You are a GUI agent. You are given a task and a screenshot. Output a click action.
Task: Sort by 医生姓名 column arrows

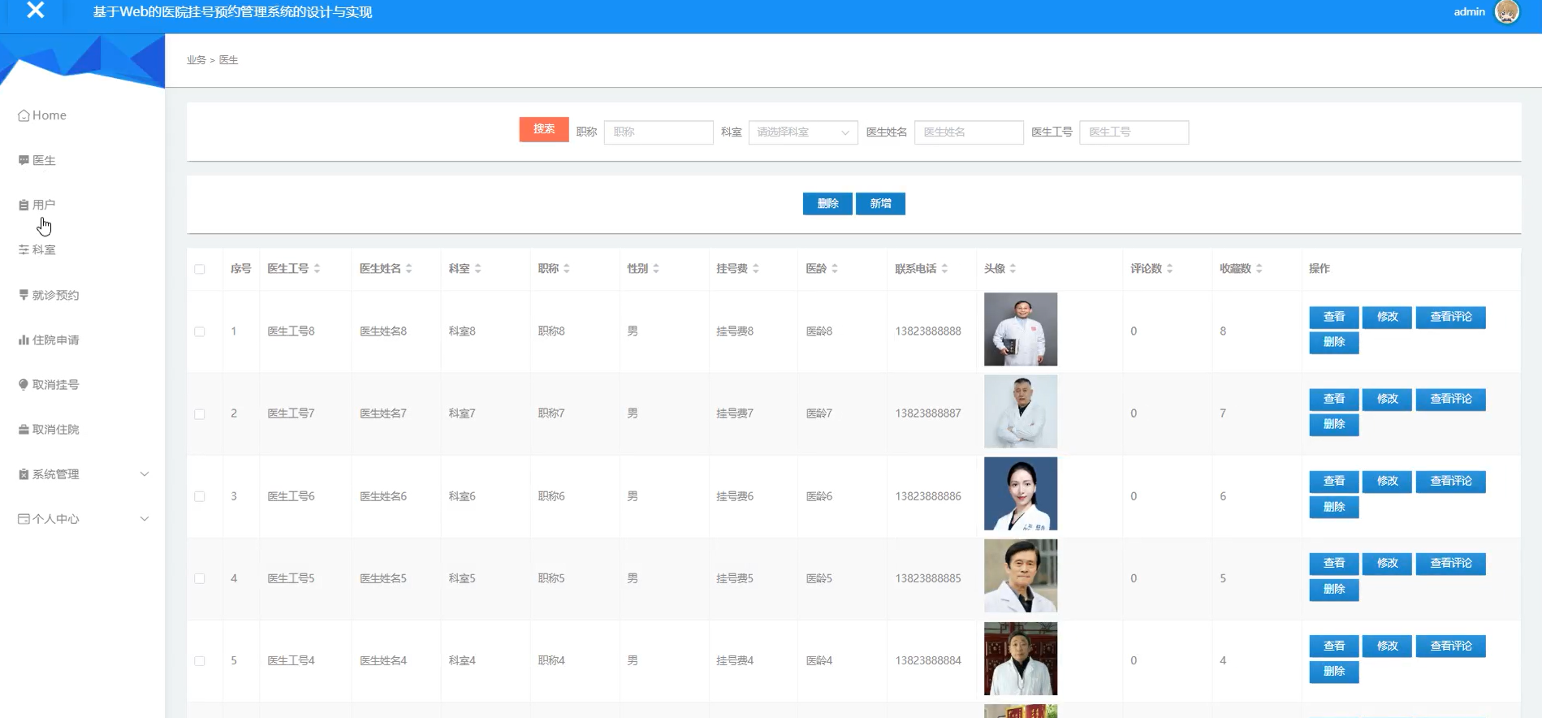pyautogui.click(x=408, y=269)
